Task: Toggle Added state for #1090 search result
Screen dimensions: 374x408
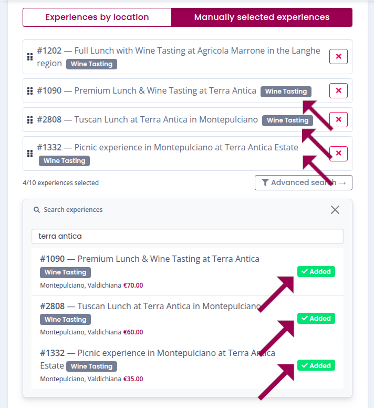Action: point(316,272)
